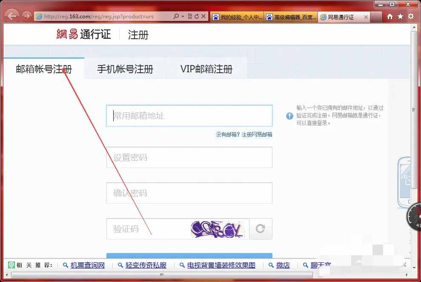This screenshot has width=421, height=282.
Task: Click vertical scrollbar down arrow
Action: (414, 268)
